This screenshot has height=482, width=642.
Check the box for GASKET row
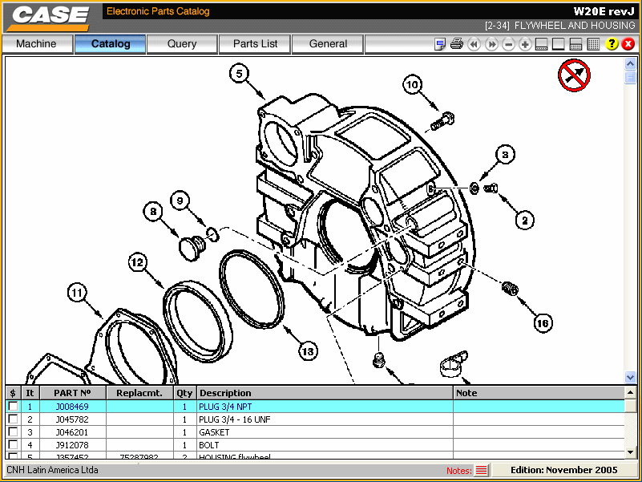pyautogui.click(x=14, y=431)
